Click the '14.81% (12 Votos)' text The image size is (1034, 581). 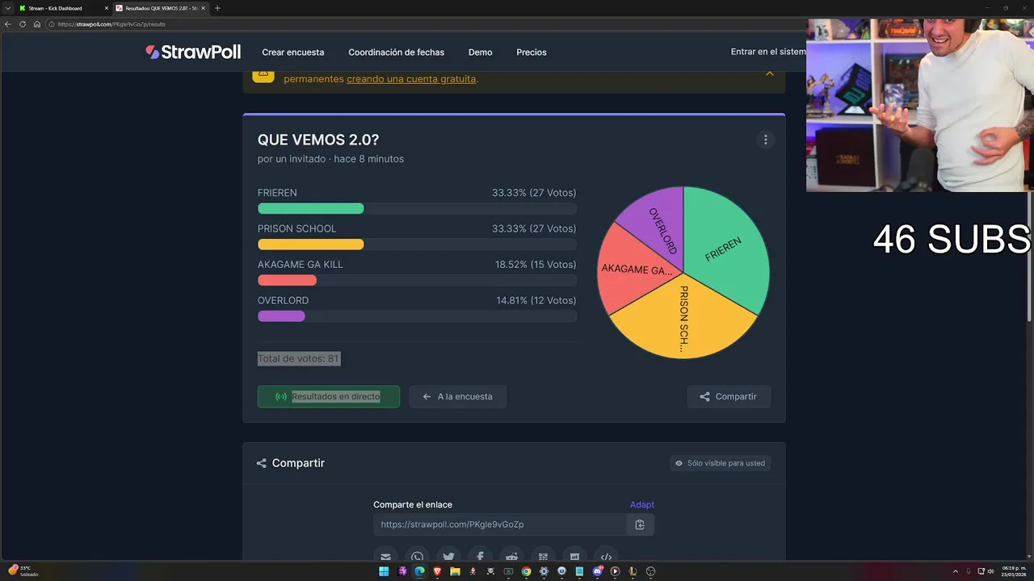tap(536, 300)
